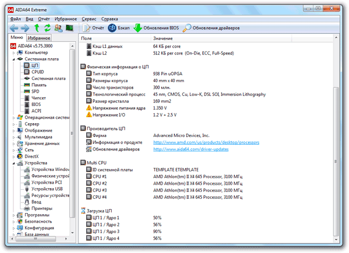349x253 pixels.
Task: Open the Справка menu
Action: click(x=109, y=19)
